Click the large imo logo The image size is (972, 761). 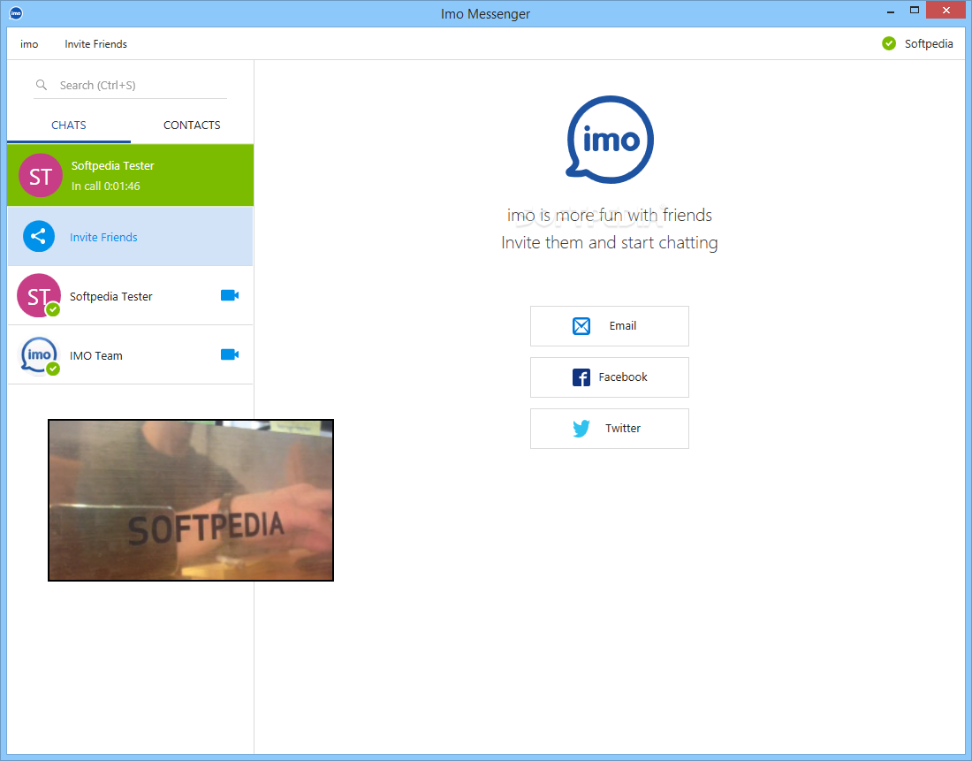click(x=610, y=140)
